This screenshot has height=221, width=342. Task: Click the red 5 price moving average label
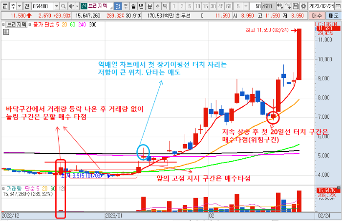(57, 25)
